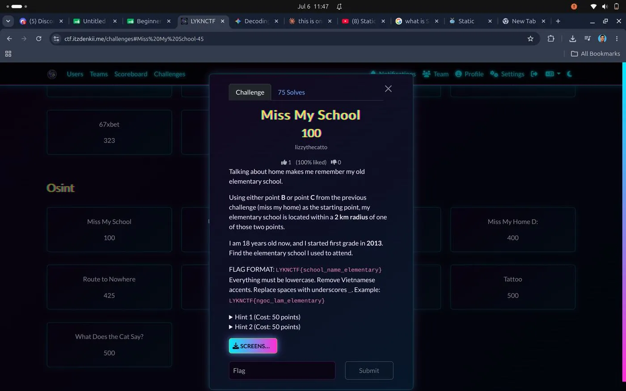The width and height of the screenshot is (626, 391).
Task: Close the LYKNCTF browser tab
Action: pos(222,21)
